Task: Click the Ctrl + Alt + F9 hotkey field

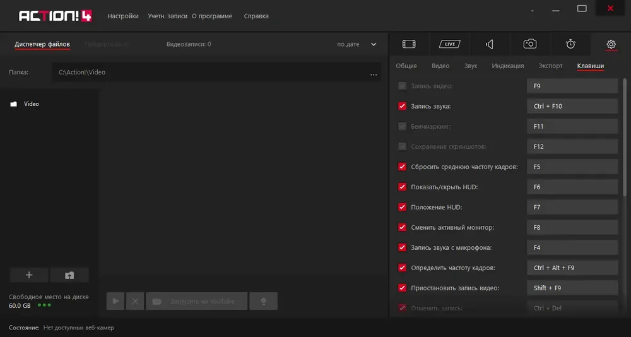Action: [572, 268]
